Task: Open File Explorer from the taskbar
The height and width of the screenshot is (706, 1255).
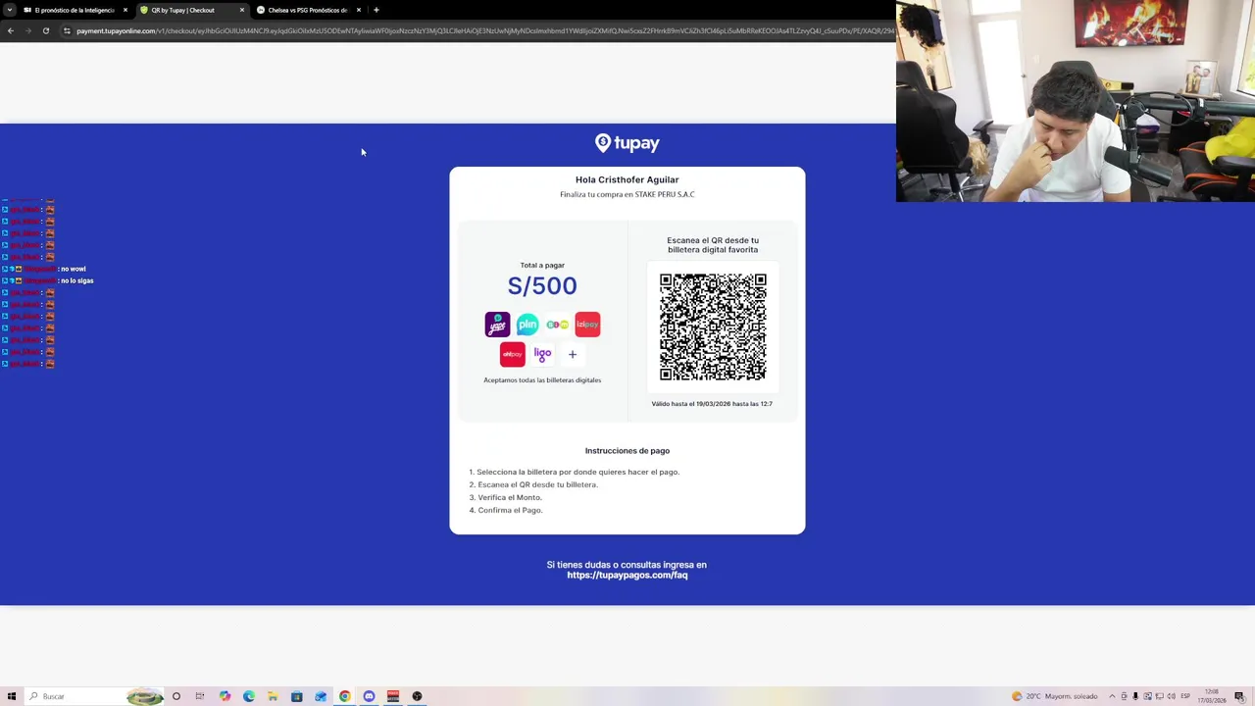Action: (x=273, y=696)
